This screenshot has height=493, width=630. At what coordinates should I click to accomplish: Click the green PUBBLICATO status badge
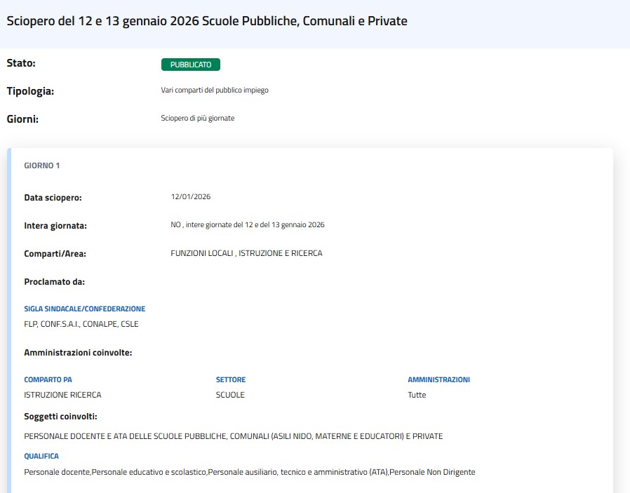(x=191, y=65)
